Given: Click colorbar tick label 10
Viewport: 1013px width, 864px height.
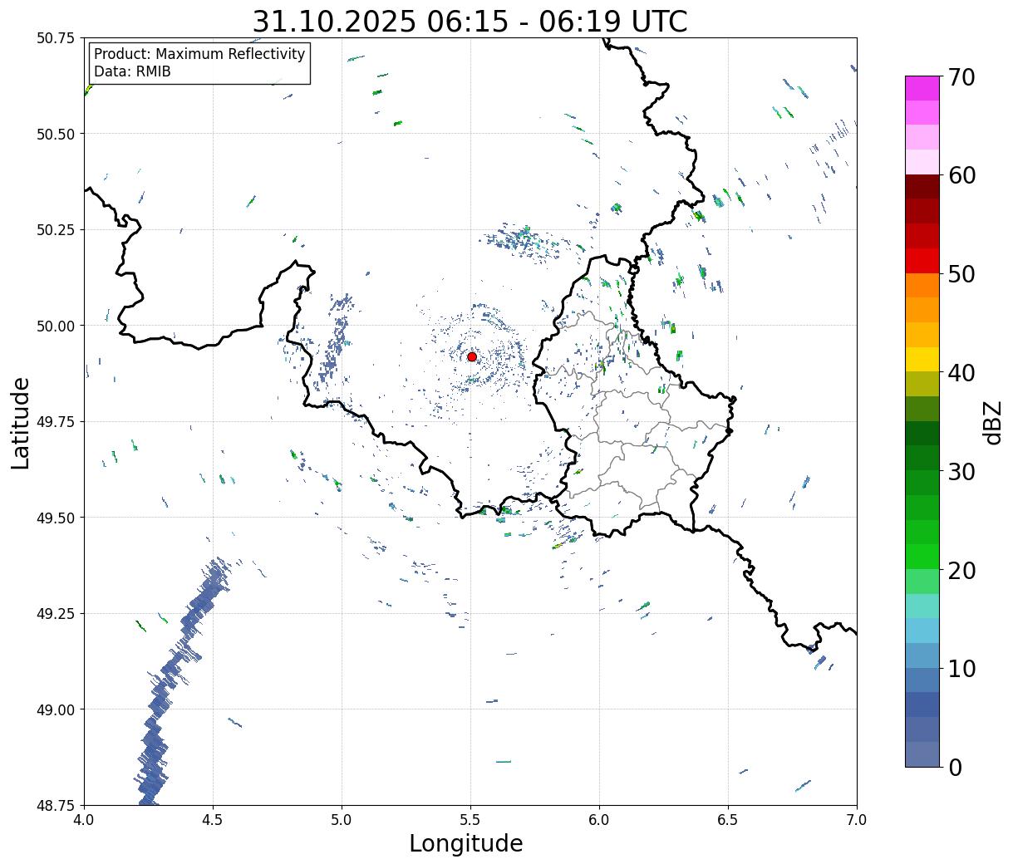Looking at the screenshot, I should (961, 669).
